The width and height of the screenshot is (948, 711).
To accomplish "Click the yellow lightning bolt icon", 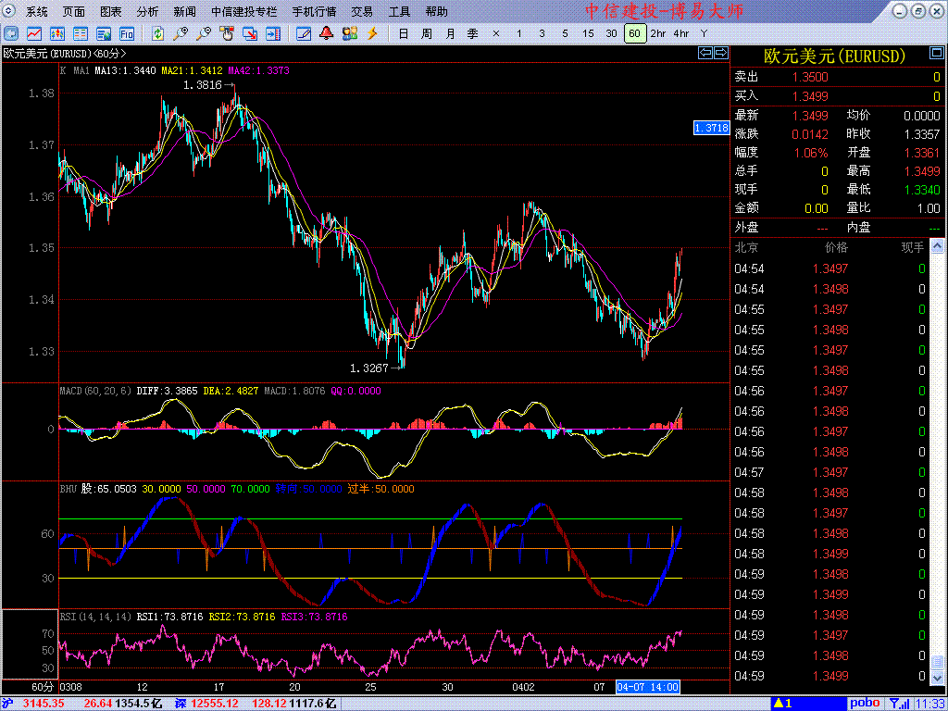I will point(372,33).
